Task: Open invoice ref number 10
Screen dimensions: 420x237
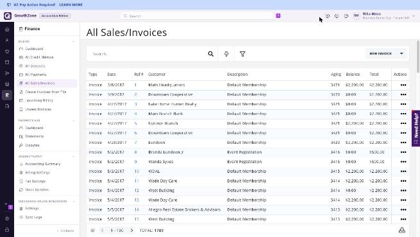Action: pyautogui.click(x=137, y=171)
